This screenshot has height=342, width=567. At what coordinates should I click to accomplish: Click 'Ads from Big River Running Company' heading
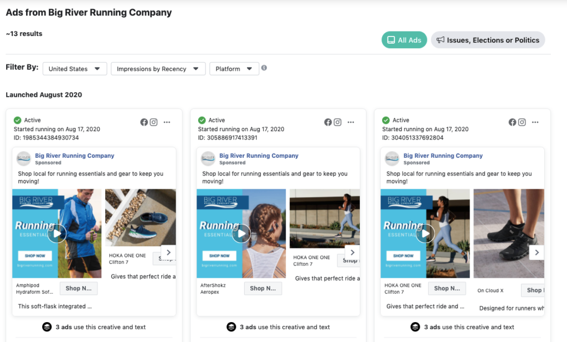pos(89,12)
